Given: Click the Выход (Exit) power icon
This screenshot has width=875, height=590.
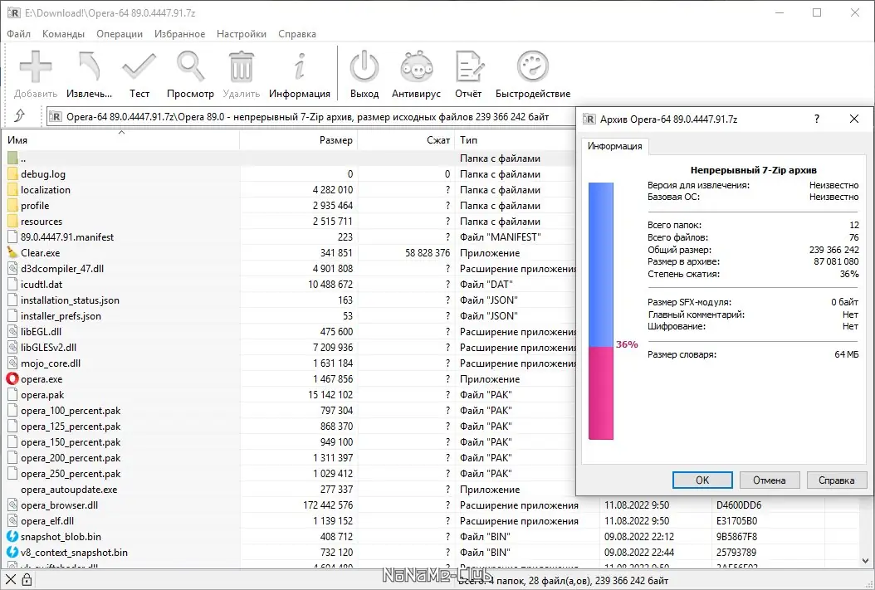Looking at the screenshot, I should point(364,67).
